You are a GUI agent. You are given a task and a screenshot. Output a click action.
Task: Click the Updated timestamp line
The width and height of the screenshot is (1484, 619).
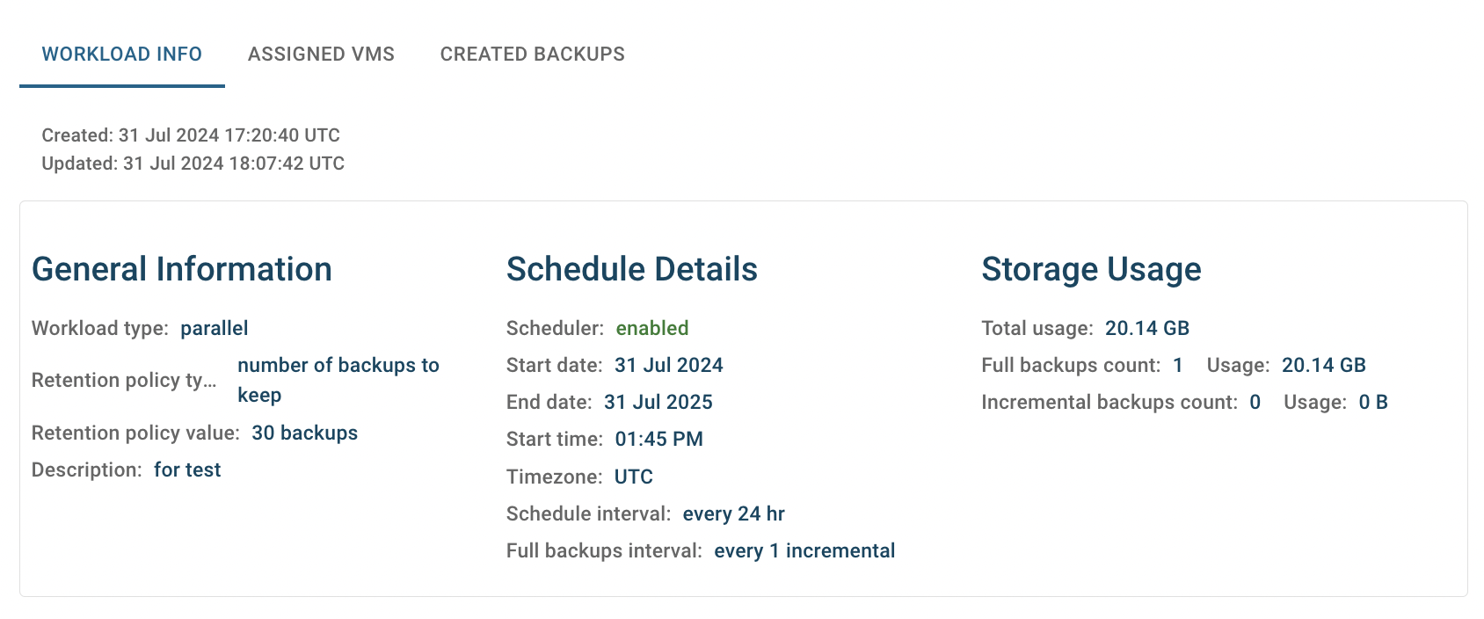193,164
